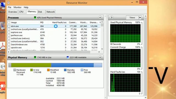Viewport: 176px width, 99px height.
Task: Check the spoolsv.exe process checkbox
Action: (x=9, y=48)
